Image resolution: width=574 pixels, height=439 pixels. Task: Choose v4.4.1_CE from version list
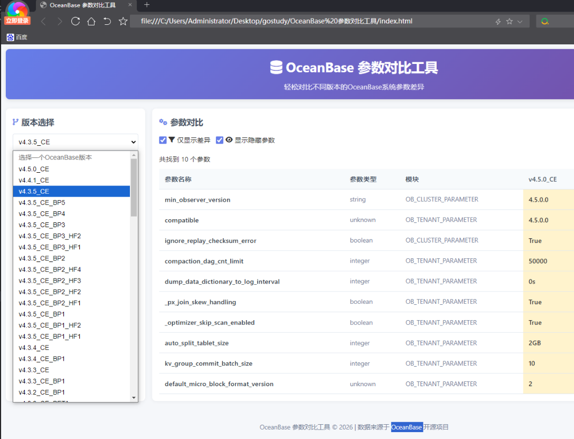[71, 180]
